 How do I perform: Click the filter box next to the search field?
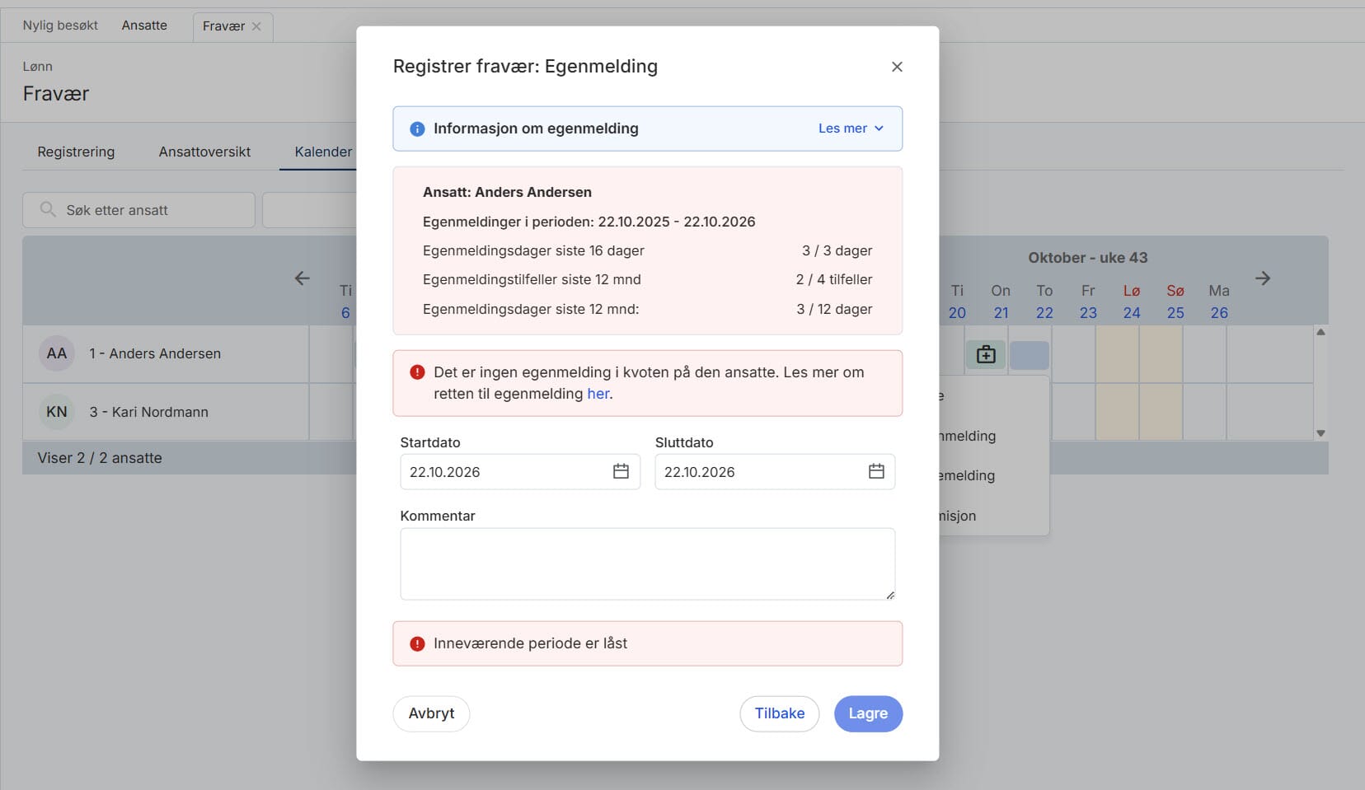[309, 210]
